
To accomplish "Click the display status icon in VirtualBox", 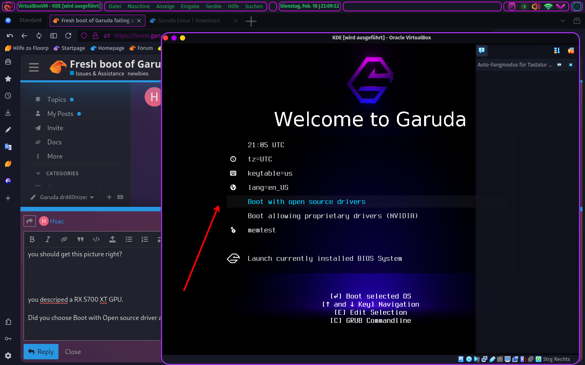I will [x=507, y=359].
